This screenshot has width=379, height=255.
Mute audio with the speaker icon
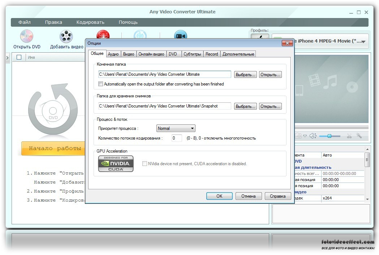click(x=313, y=136)
